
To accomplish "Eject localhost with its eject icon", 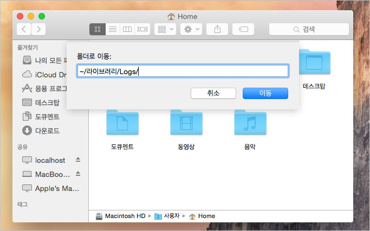I will 78,160.
